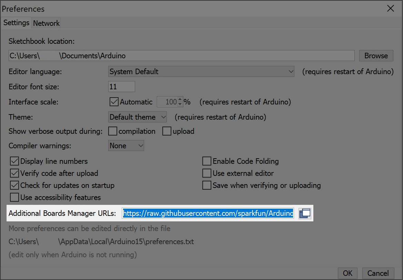Switch to the Network tab
Screen dimensions: 403x280
pyautogui.click(x=46, y=23)
